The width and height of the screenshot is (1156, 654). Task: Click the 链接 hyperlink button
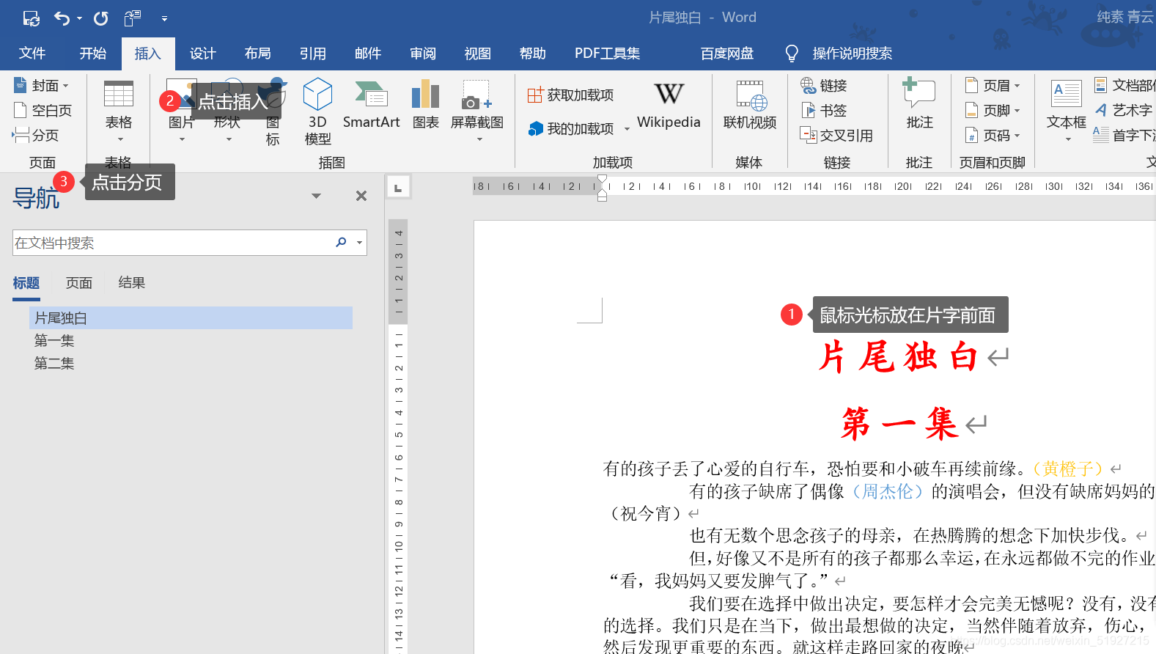824,86
